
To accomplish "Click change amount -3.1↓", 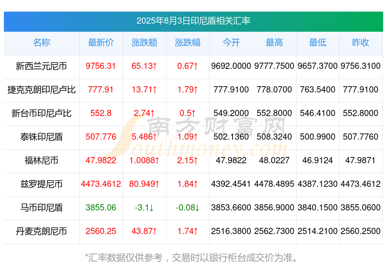I will coord(144,208).
